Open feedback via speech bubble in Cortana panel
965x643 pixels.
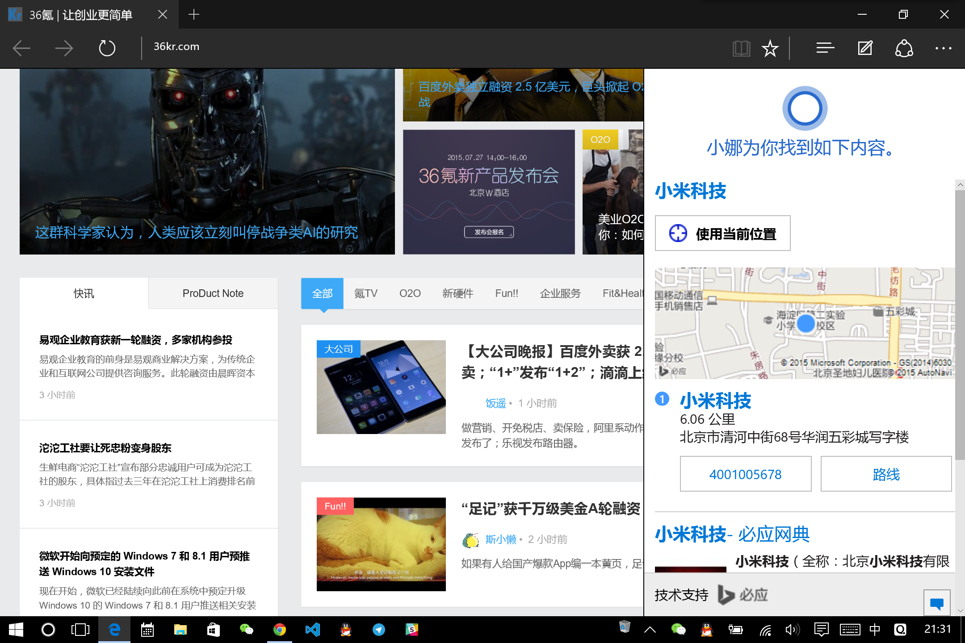coord(937,603)
